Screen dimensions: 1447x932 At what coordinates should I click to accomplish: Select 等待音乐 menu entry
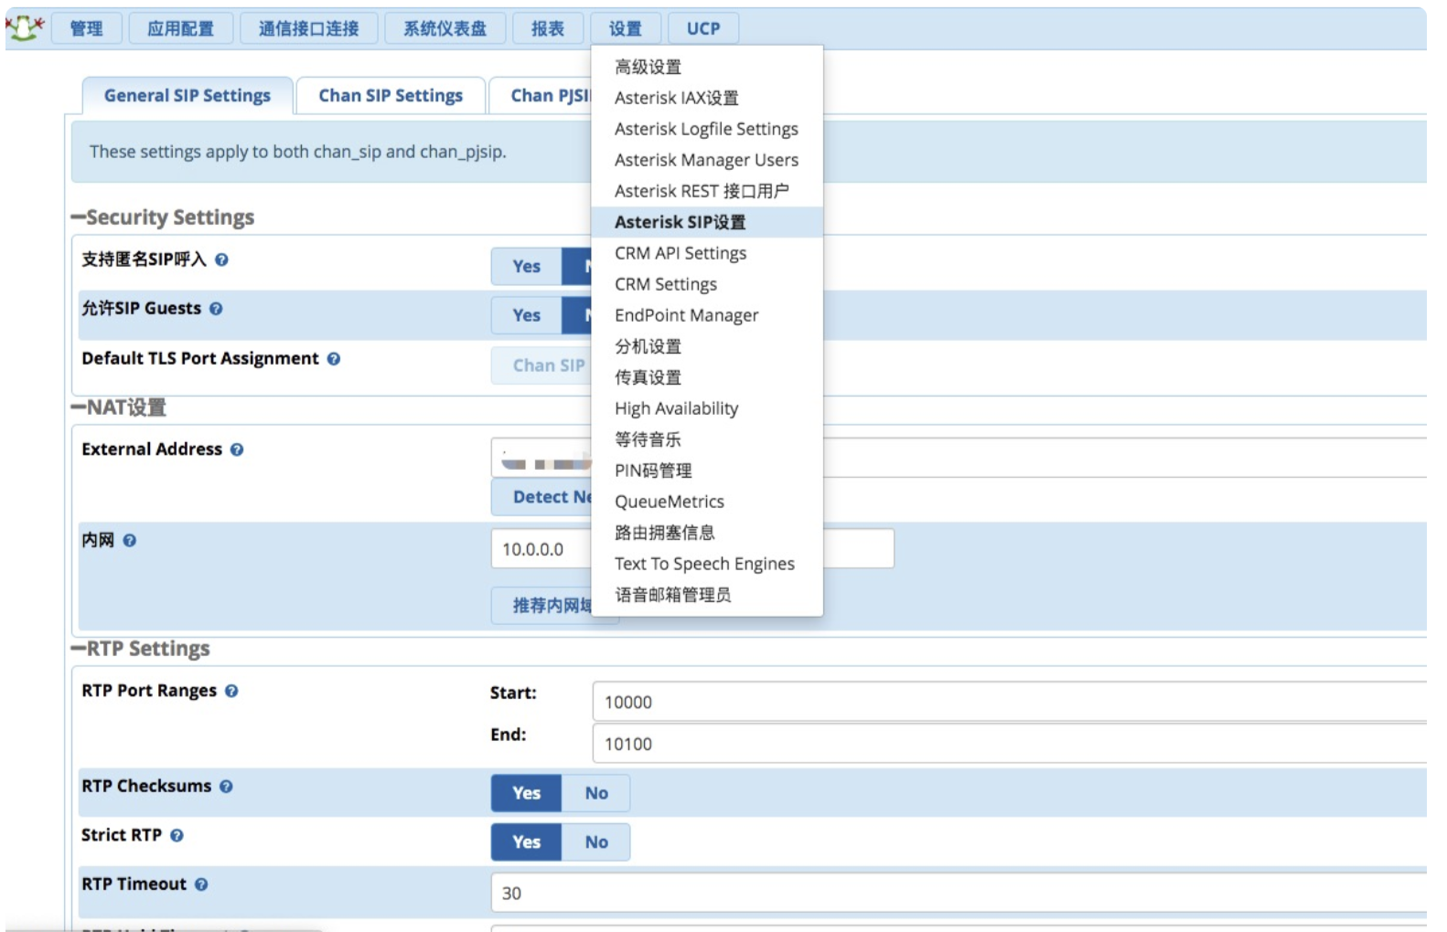click(x=707, y=440)
